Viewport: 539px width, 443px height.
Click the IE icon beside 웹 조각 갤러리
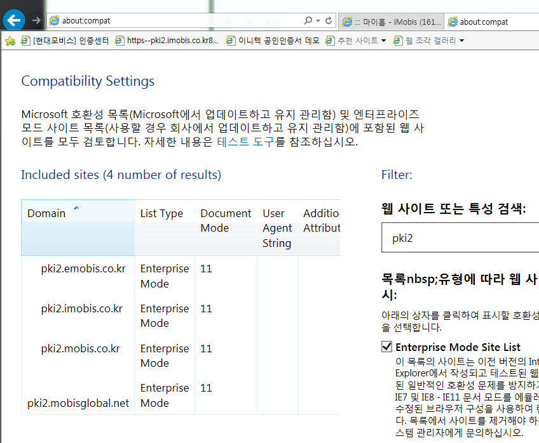pos(398,41)
